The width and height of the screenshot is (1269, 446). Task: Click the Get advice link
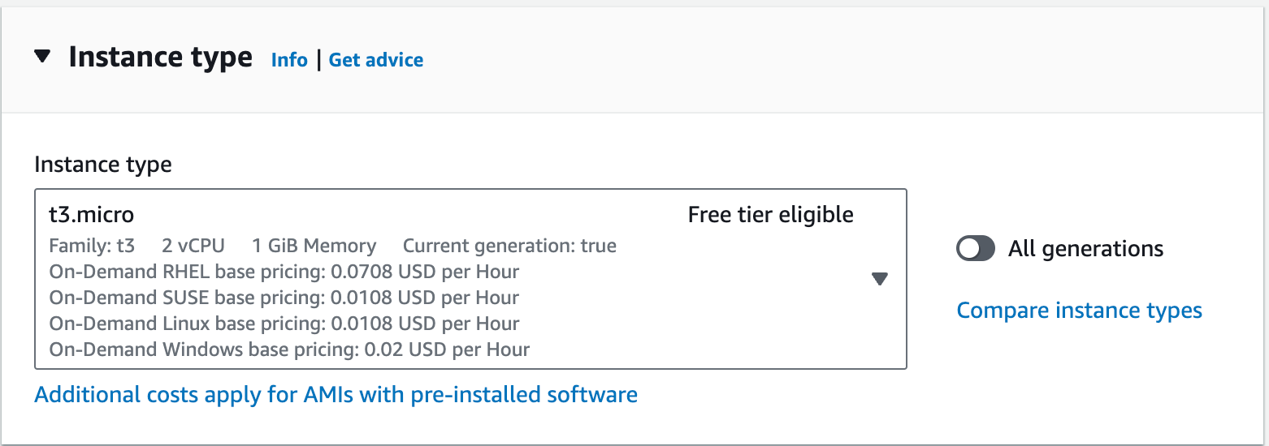(x=375, y=60)
